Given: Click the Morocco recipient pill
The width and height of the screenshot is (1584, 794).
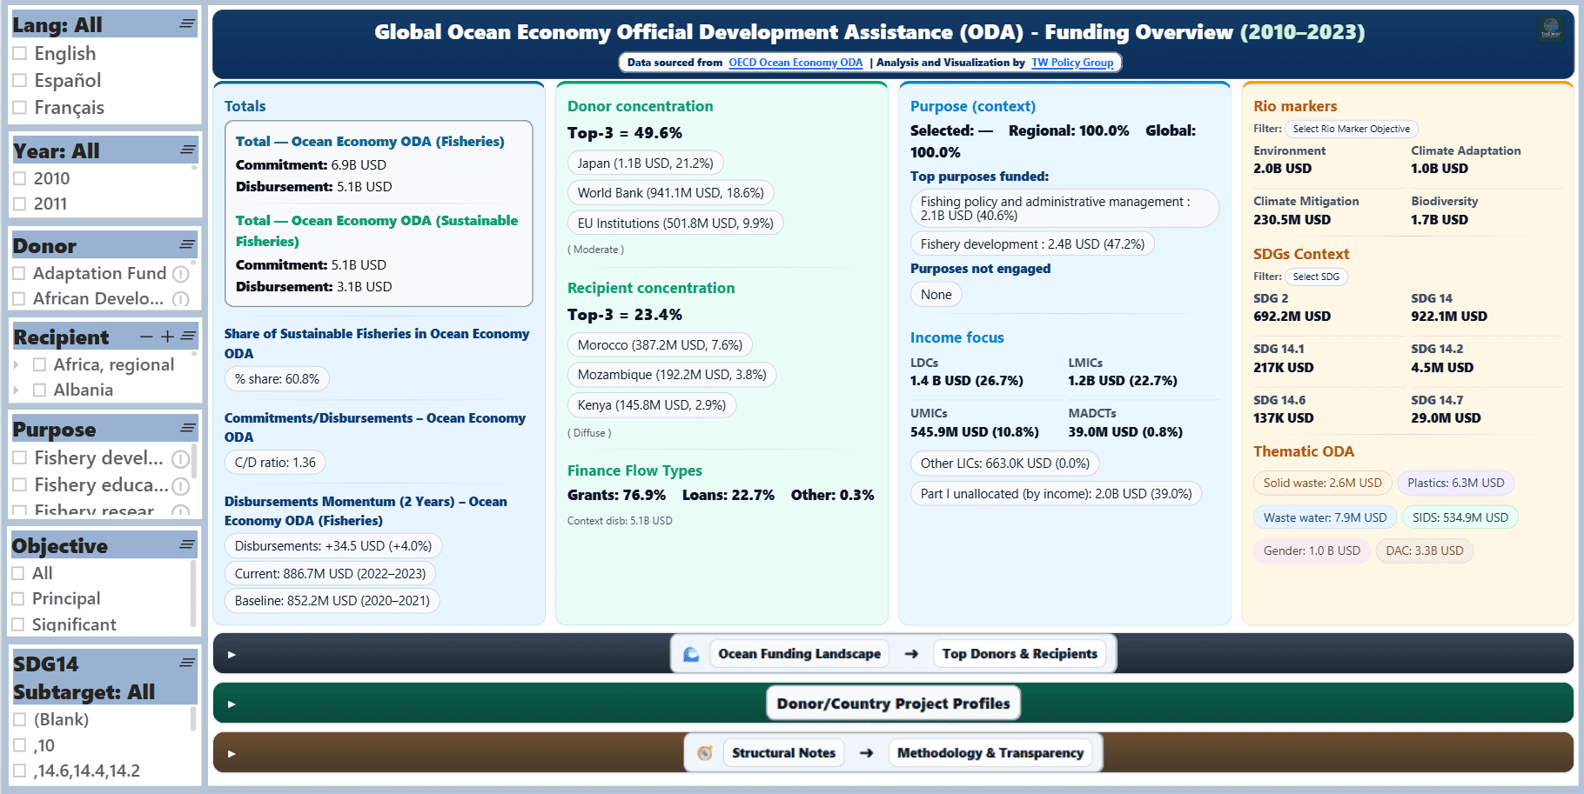Looking at the screenshot, I should pos(660,345).
